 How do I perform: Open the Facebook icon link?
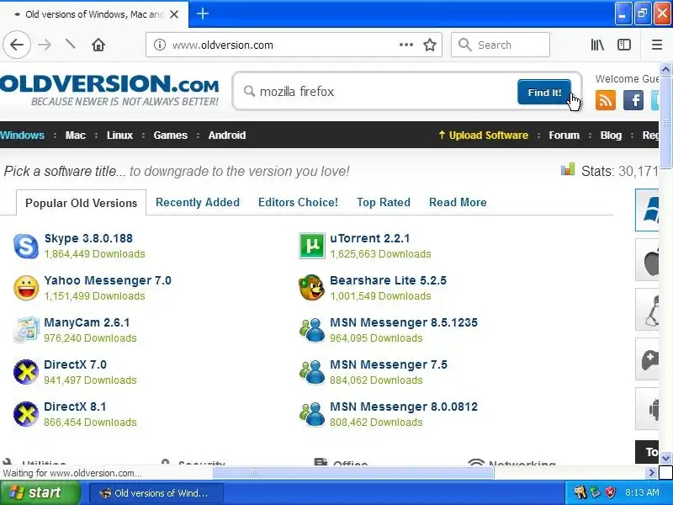point(633,100)
